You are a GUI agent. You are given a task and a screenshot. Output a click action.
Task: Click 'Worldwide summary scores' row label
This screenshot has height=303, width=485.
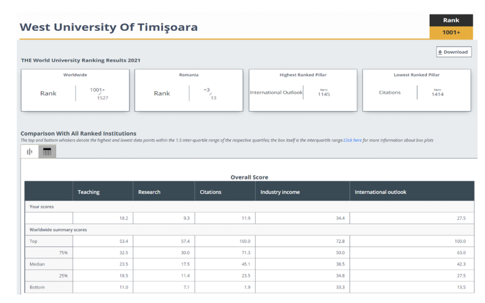(58, 230)
